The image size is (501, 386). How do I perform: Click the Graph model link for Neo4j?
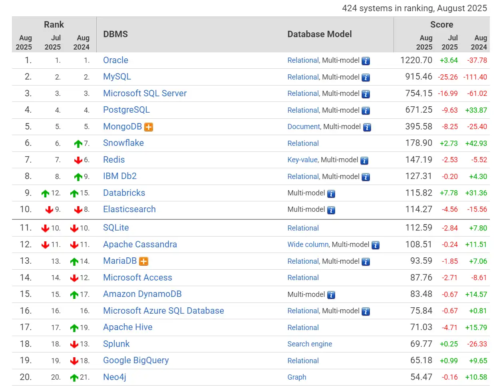tap(297, 377)
